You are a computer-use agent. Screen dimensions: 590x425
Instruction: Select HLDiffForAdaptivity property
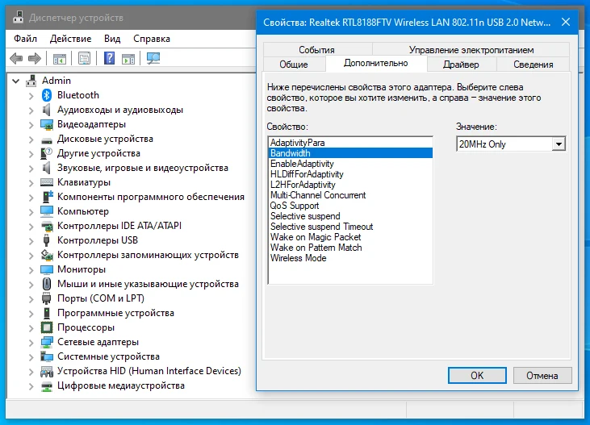coord(350,174)
